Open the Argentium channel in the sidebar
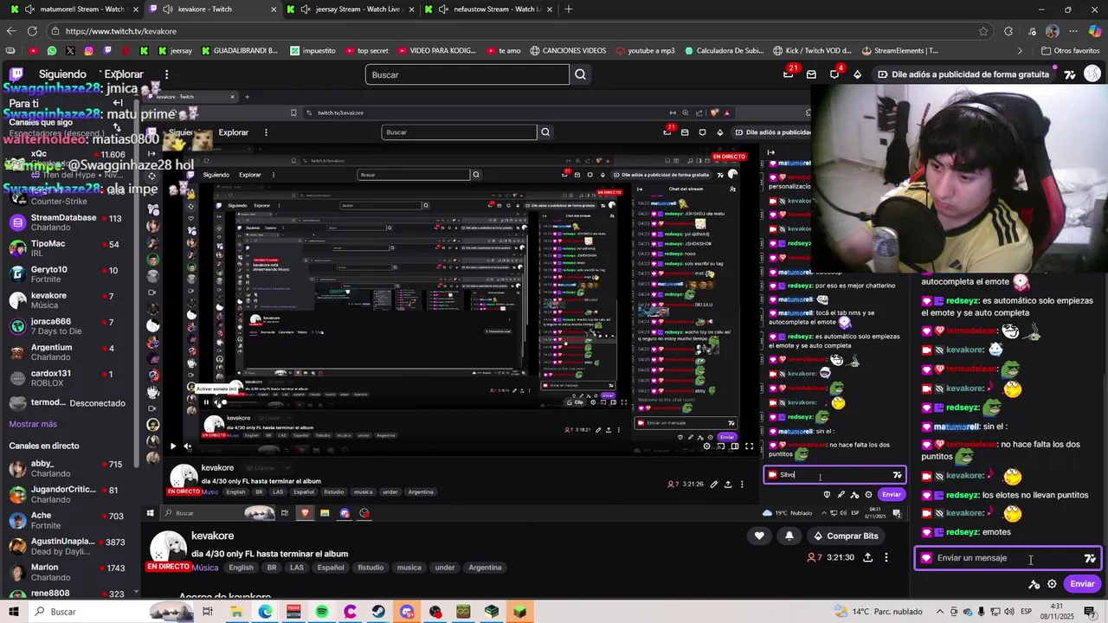Viewport: 1108px width, 623px height. point(69,352)
